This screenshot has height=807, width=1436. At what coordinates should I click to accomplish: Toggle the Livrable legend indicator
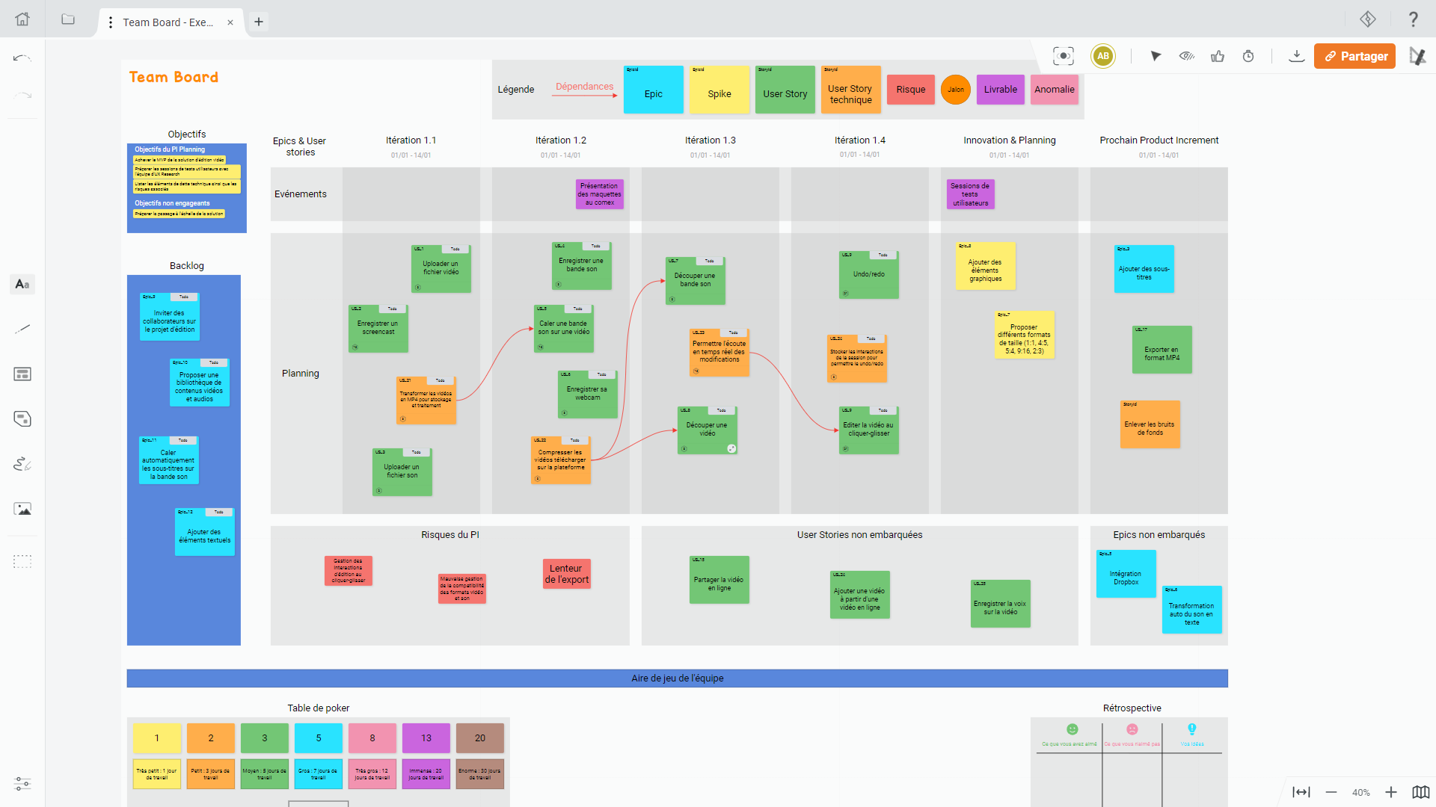coord(1001,89)
